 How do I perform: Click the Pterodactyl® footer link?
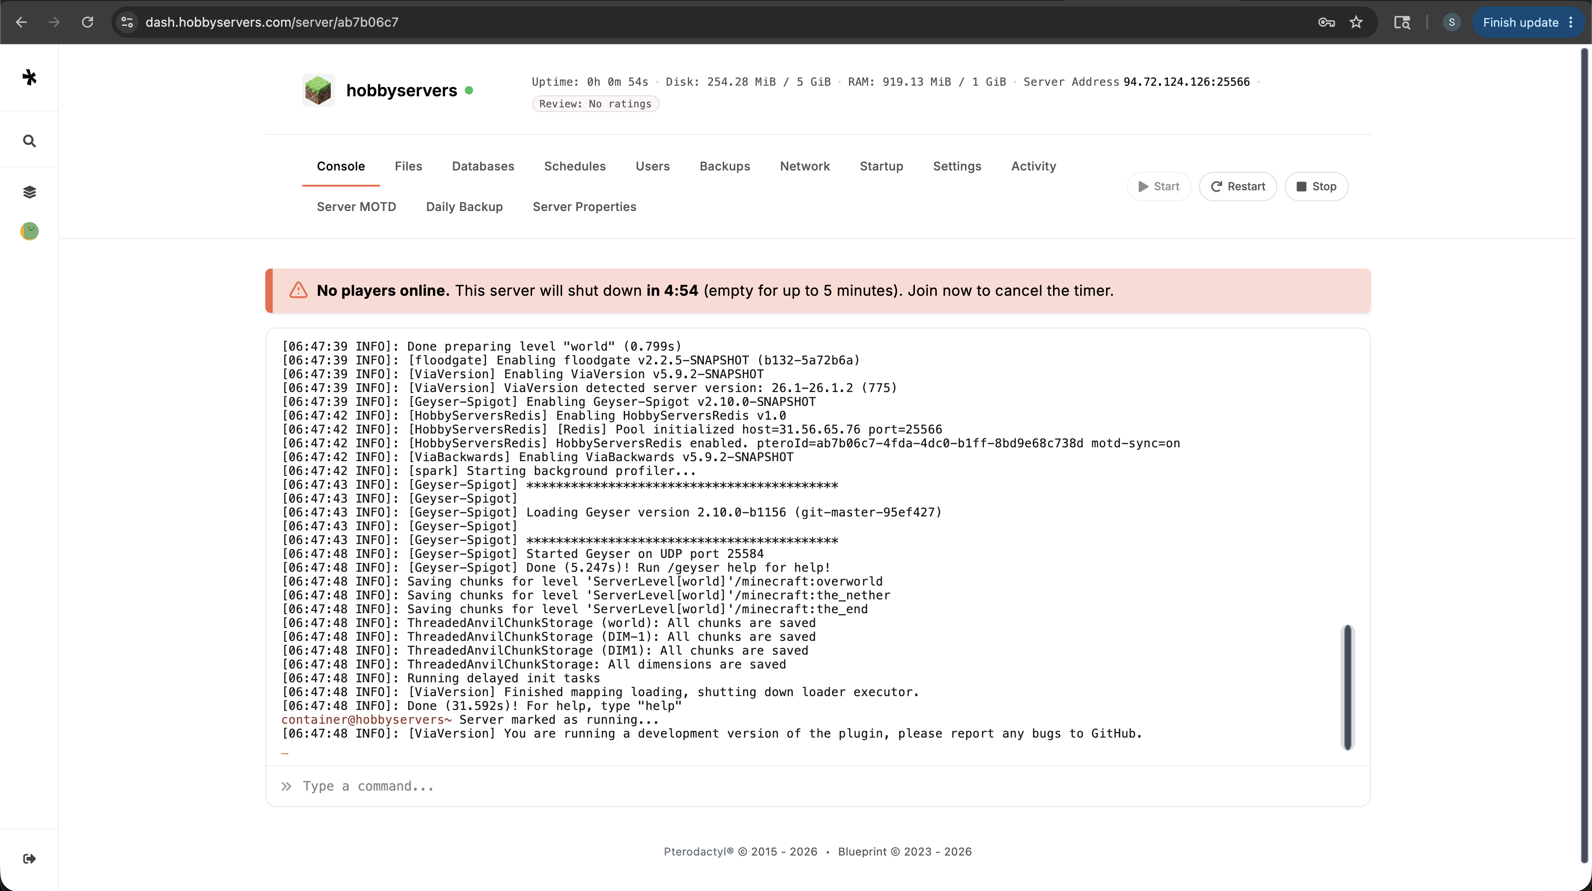coord(698,851)
